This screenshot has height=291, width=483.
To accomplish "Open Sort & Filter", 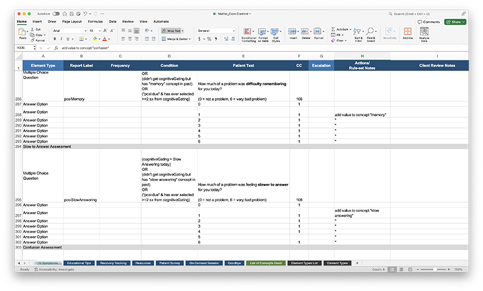I will [x=358, y=34].
